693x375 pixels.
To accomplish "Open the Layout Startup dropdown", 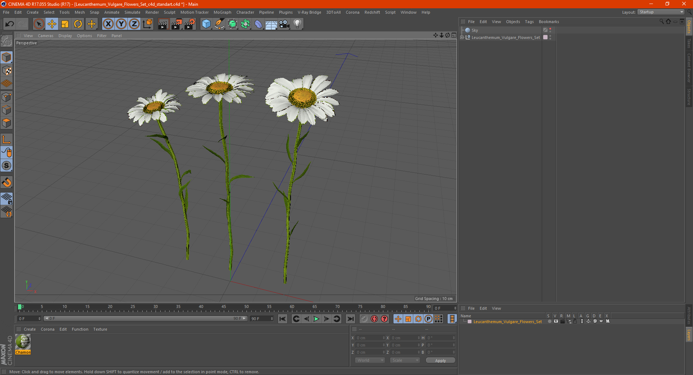I will pos(661,12).
